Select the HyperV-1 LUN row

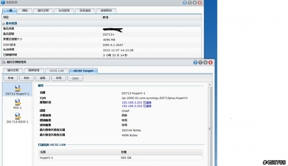click(x=121, y=158)
